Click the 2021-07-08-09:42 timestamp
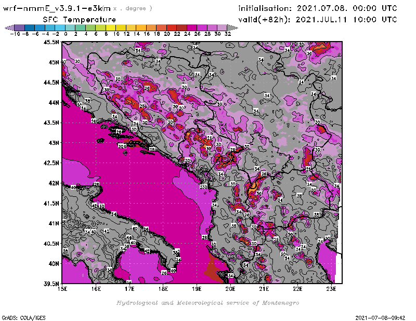This screenshot has width=416, height=321. click(380, 318)
